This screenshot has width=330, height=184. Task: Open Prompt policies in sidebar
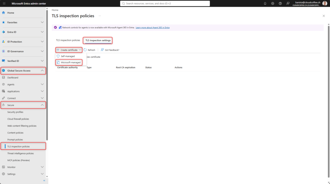coord(15,140)
